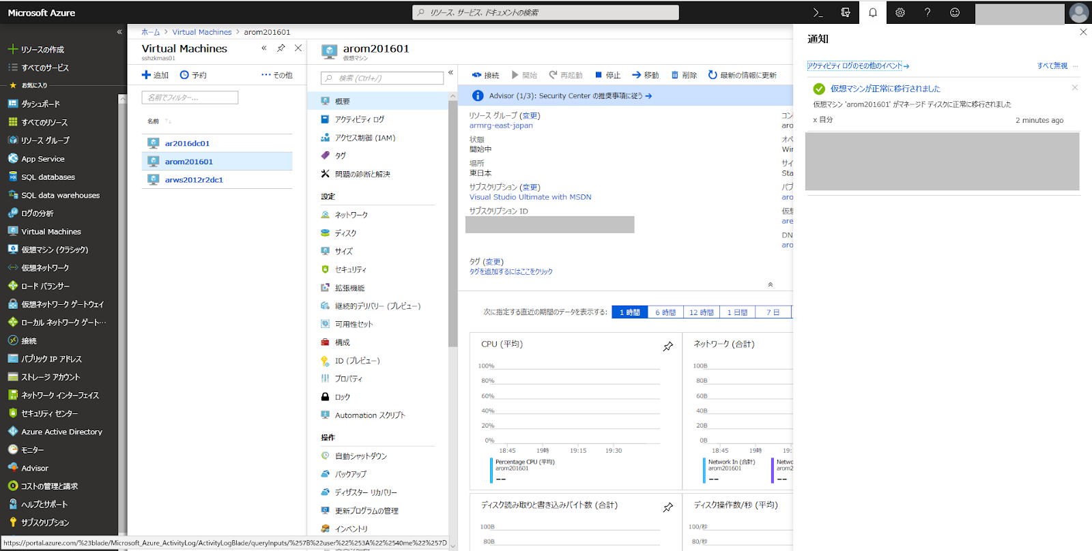Open その他 more options in Virtual Machines blade
Screen dimensions: 1092x551
tap(277, 75)
